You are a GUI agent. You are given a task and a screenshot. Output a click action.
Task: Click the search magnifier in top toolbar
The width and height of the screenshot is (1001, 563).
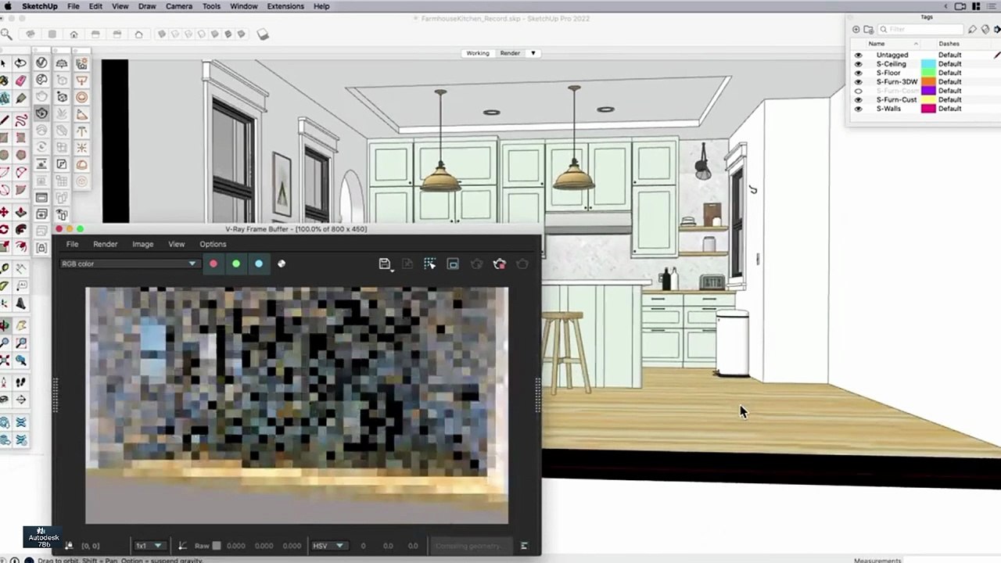click(x=6, y=34)
